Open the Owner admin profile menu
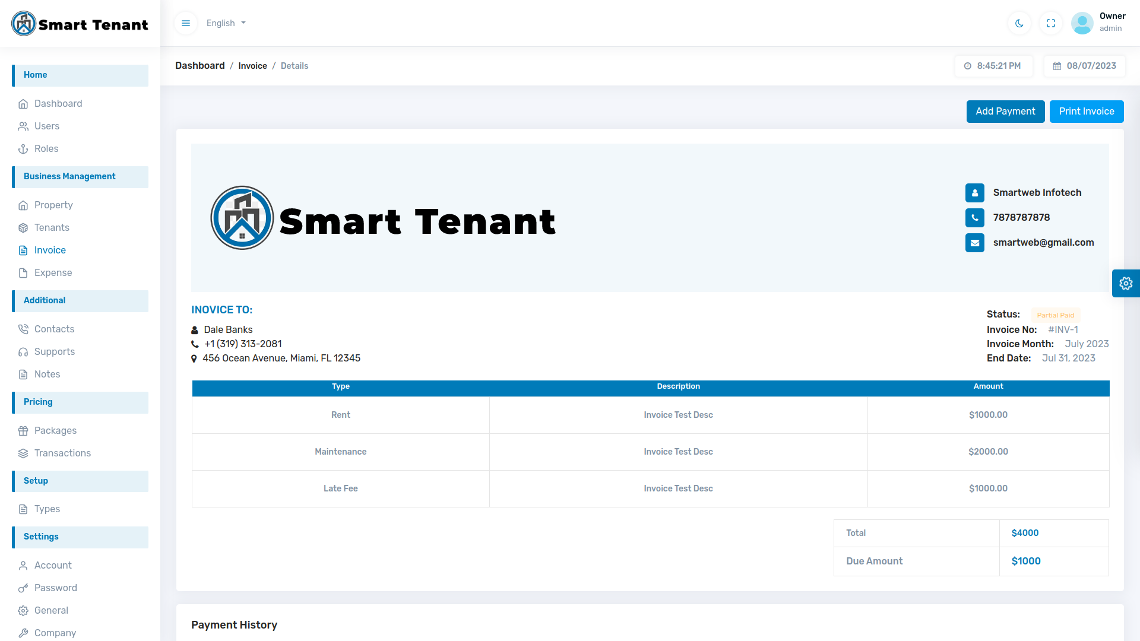This screenshot has height=641, width=1140. click(1098, 23)
